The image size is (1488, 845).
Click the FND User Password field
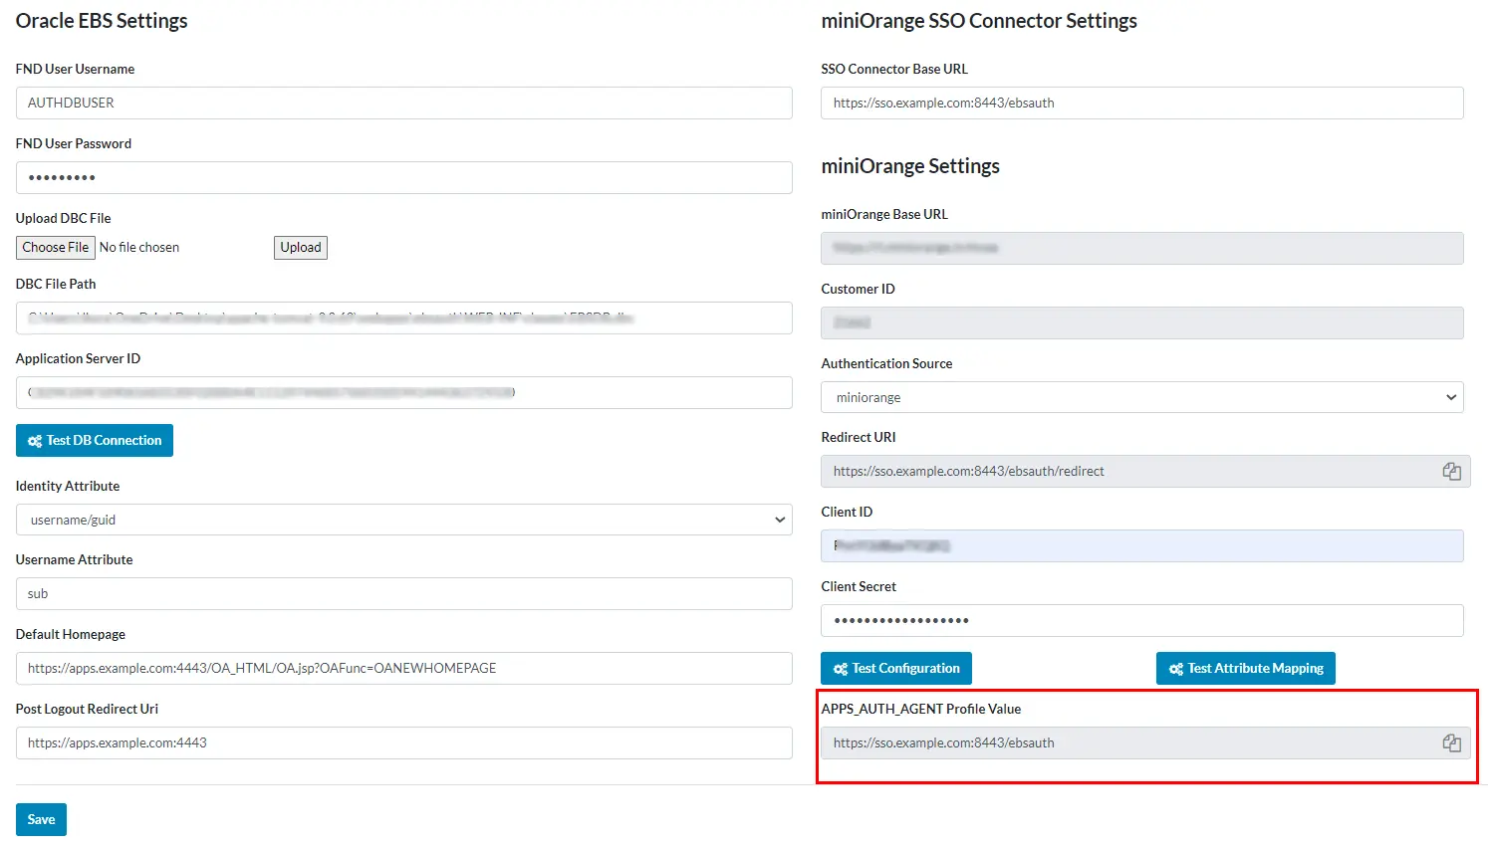coord(403,177)
